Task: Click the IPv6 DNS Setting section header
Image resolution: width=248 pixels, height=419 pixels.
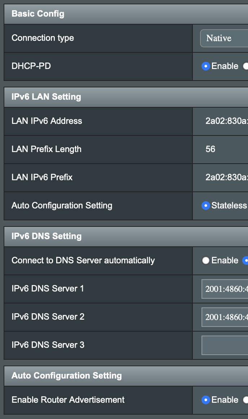Action: 46,236
